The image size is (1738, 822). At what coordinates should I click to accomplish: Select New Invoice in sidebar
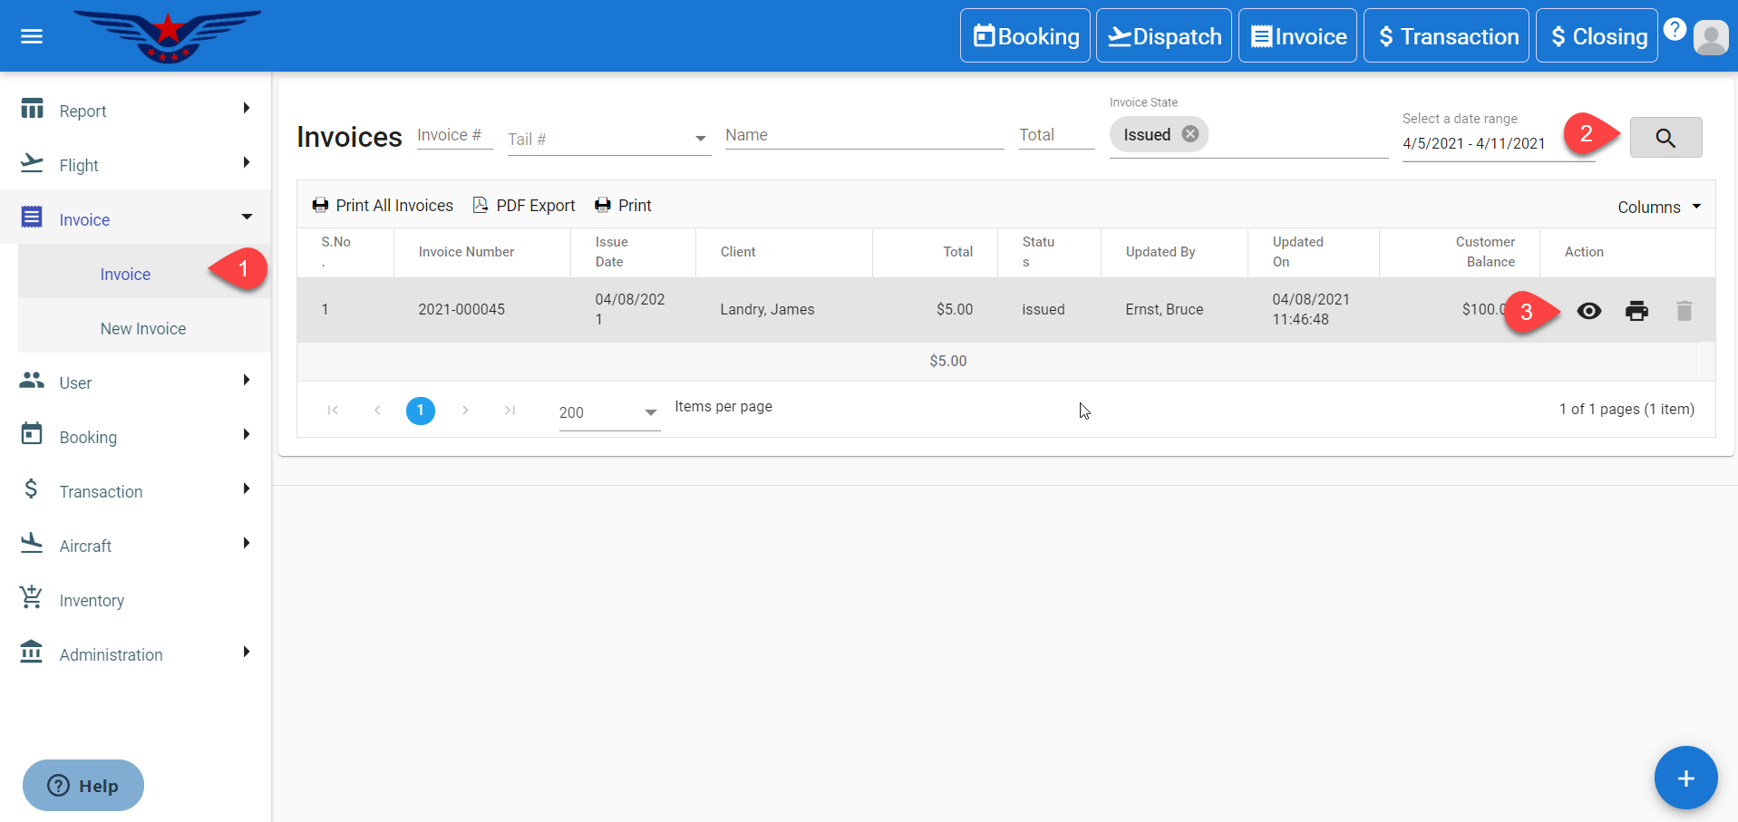(x=143, y=329)
